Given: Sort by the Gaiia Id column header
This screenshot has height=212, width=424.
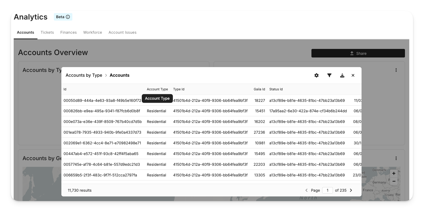Looking at the screenshot, I should pos(259,89).
